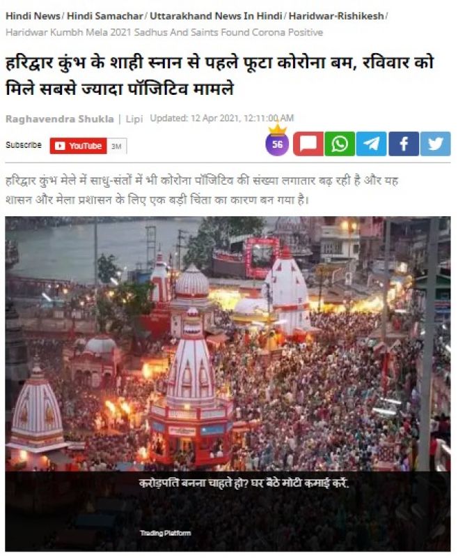465x558 pixels.
Task: Click the purple 56 points badge
Action: 277,144
